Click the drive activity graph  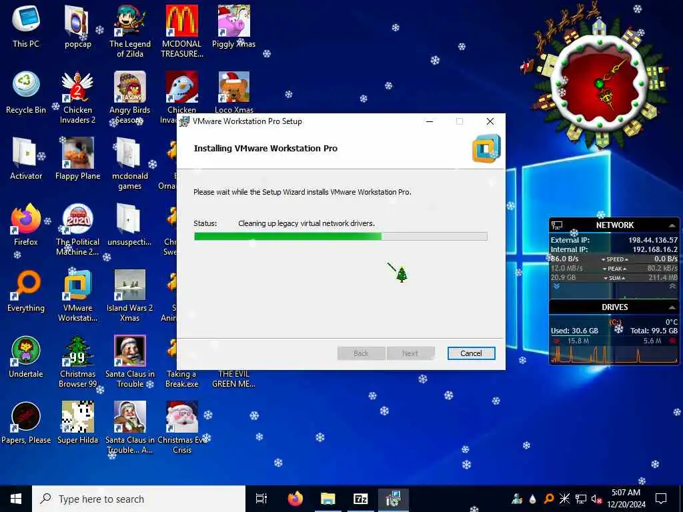(x=614, y=355)
